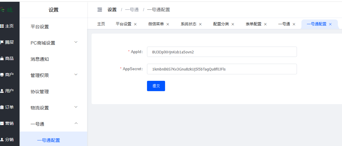342x146 pixels.
Task: Switch to the 微信菜单 tab
Action: tap(156, 24)
